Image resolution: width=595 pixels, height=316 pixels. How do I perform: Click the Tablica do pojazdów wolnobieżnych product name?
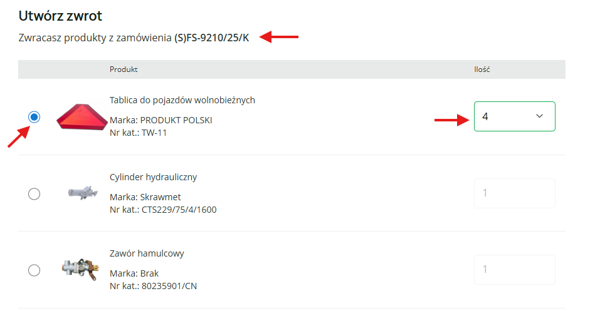coord(182,100)
